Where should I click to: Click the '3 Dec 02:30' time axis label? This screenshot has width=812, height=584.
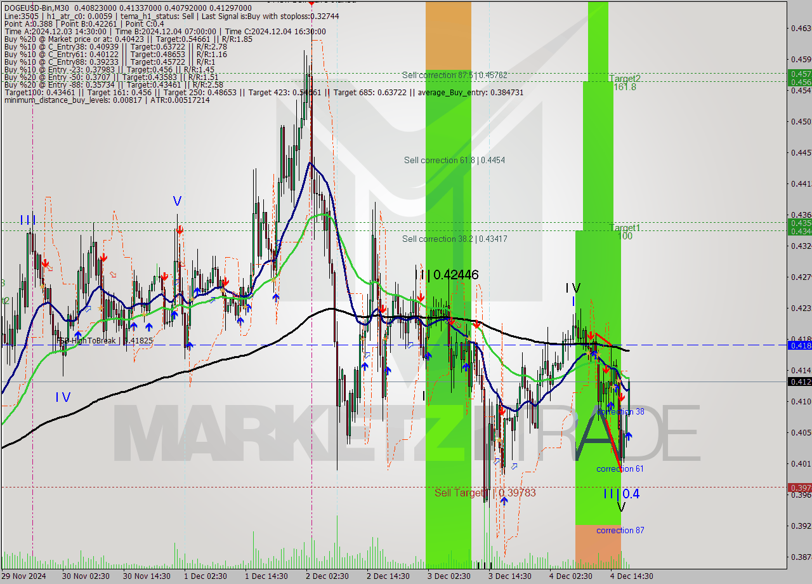pyautogui.click(x=449, y=576)
